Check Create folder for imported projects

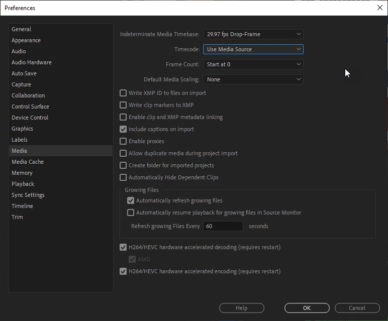pos(123,165)
